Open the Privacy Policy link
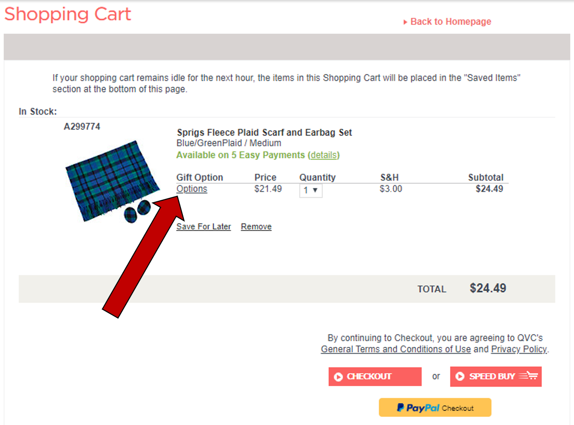 518,349
